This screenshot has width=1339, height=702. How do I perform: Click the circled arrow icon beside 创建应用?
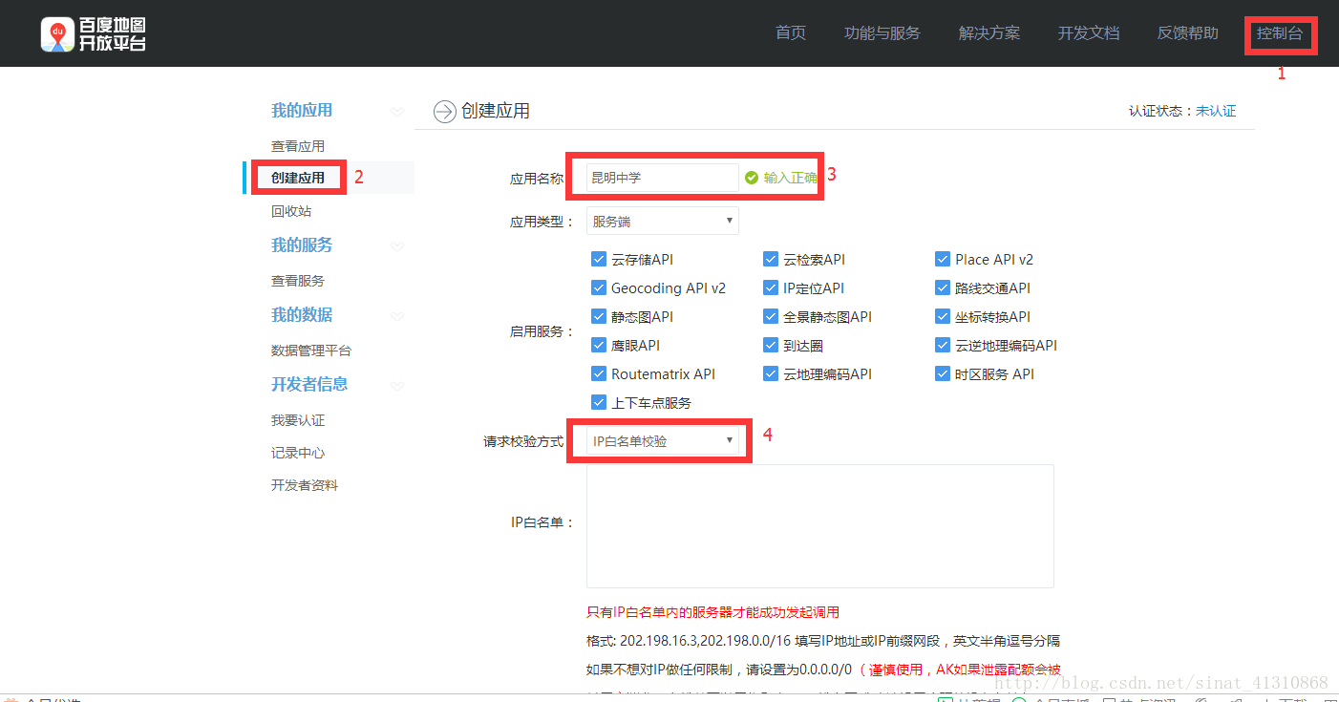445,112
